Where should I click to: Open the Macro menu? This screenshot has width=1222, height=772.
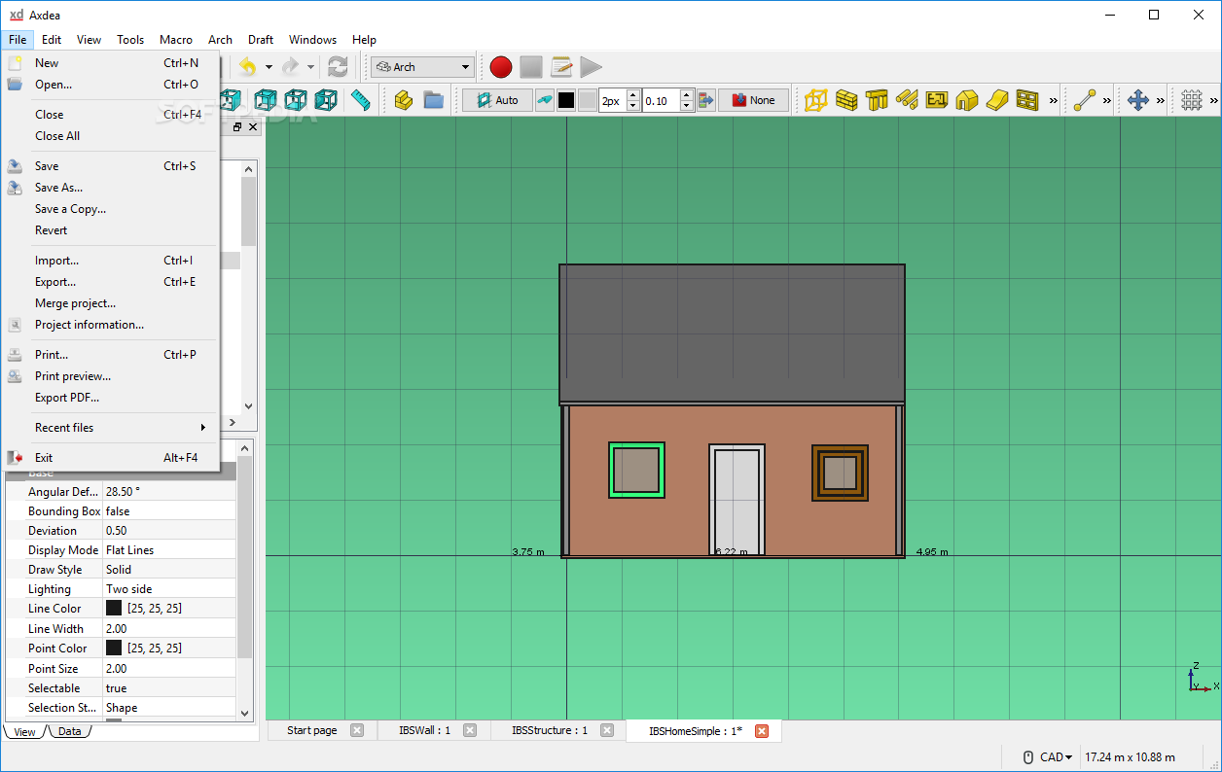[x=176, y=40]
